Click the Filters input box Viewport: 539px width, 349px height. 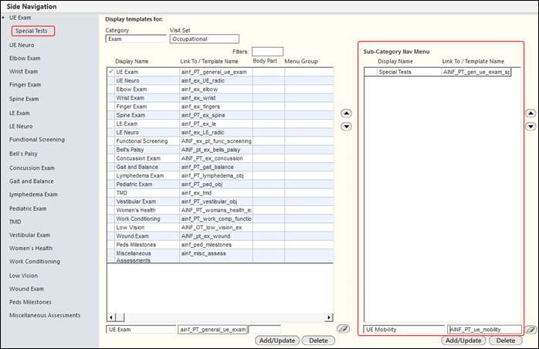click(267, 52)
